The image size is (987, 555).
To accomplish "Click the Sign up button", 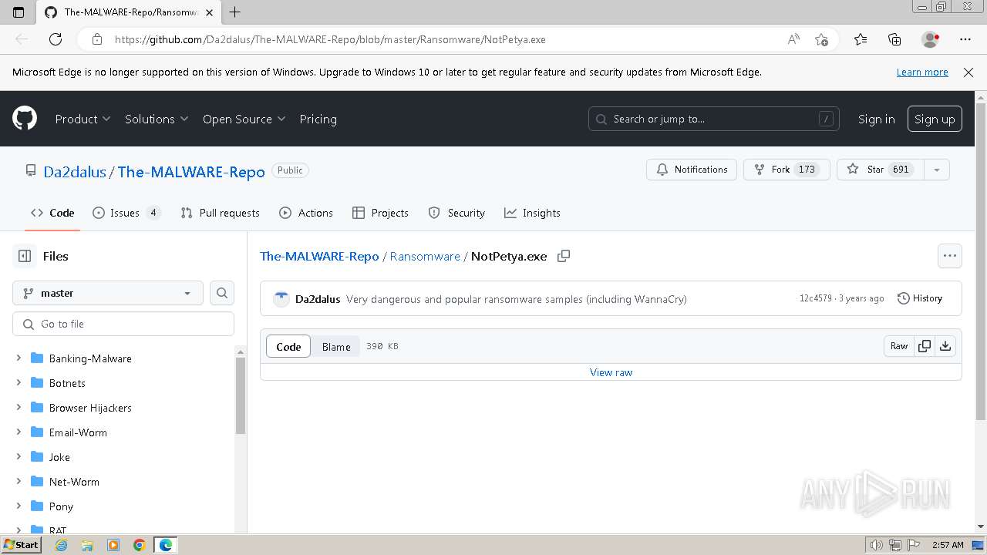I will tap(935, 119).
